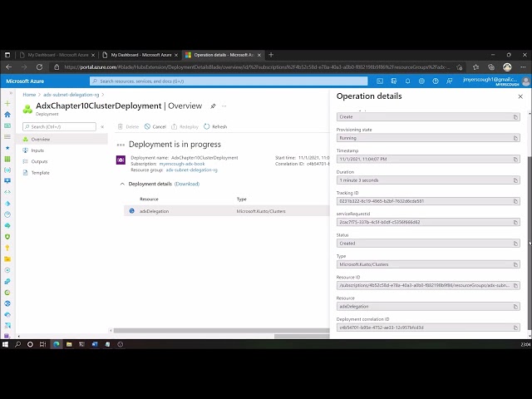Image resolution: width=532 pixels, height=399 pixels.
Task: Reload the page with browser refresh
Action: click(x=39, y=67)
